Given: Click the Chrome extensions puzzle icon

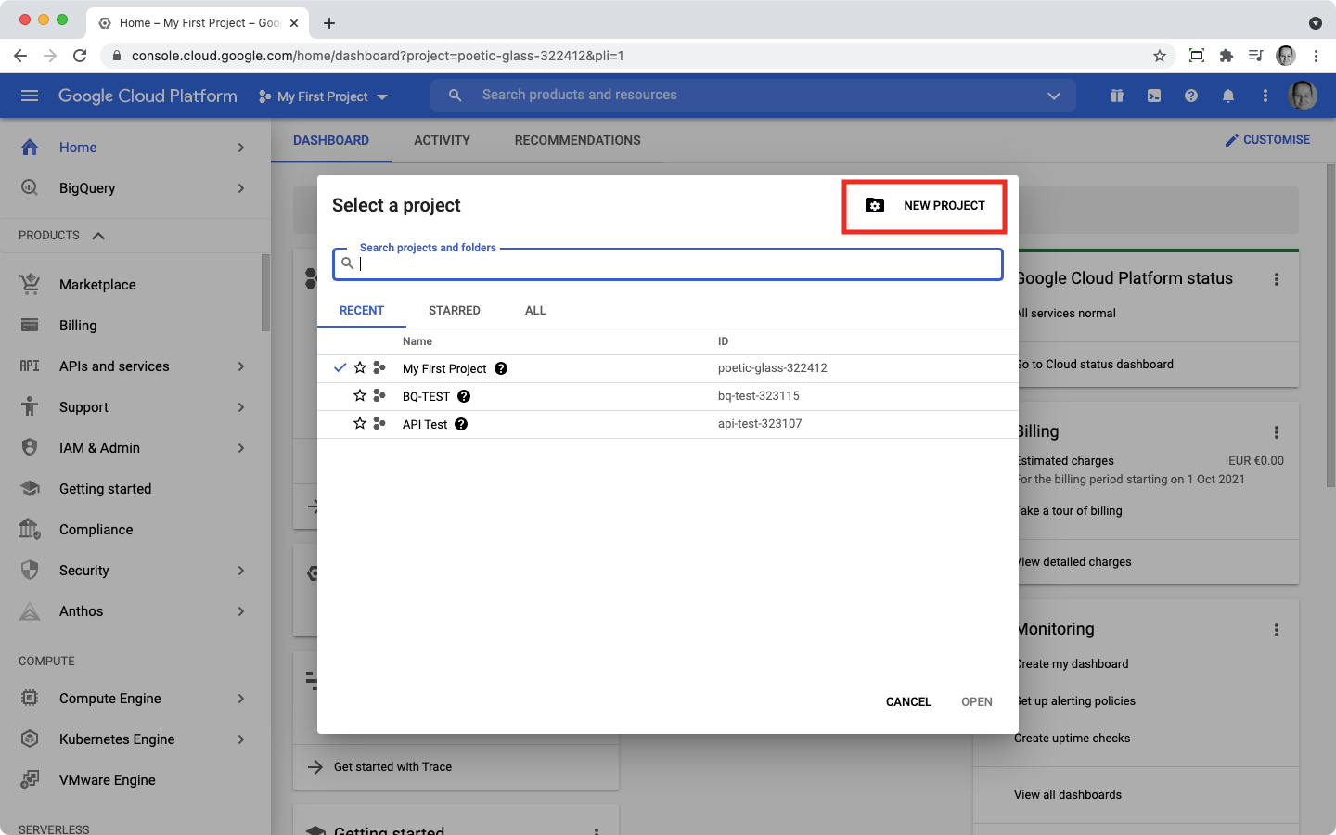Looking at the screenshot, I should point(1227,56).
